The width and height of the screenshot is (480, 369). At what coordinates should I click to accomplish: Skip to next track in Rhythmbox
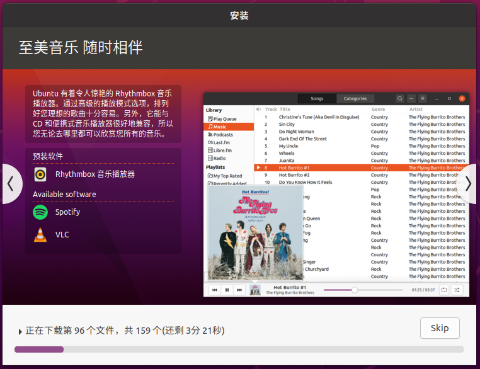239,290
